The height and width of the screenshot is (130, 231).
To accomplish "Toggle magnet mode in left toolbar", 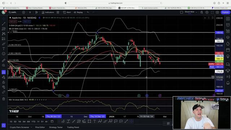I will click(4, 72).
